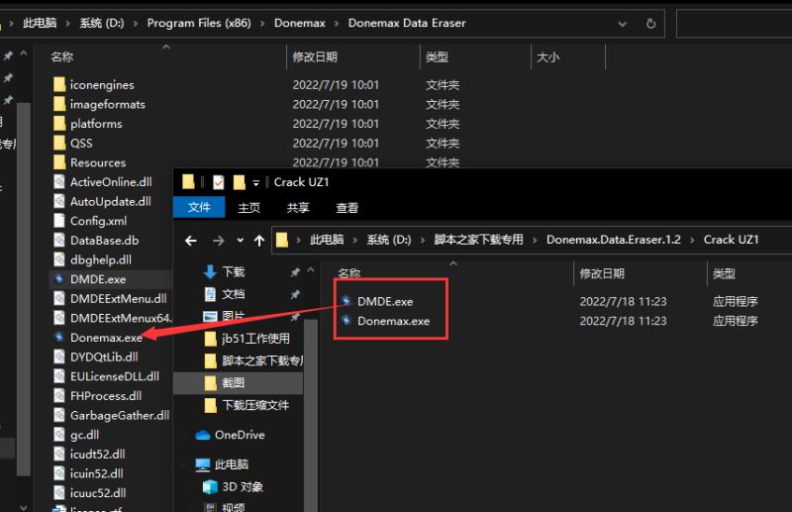Select DMDE.exe icon in Crack UZ1 window

pyautogui.click(x=346, y=301)
